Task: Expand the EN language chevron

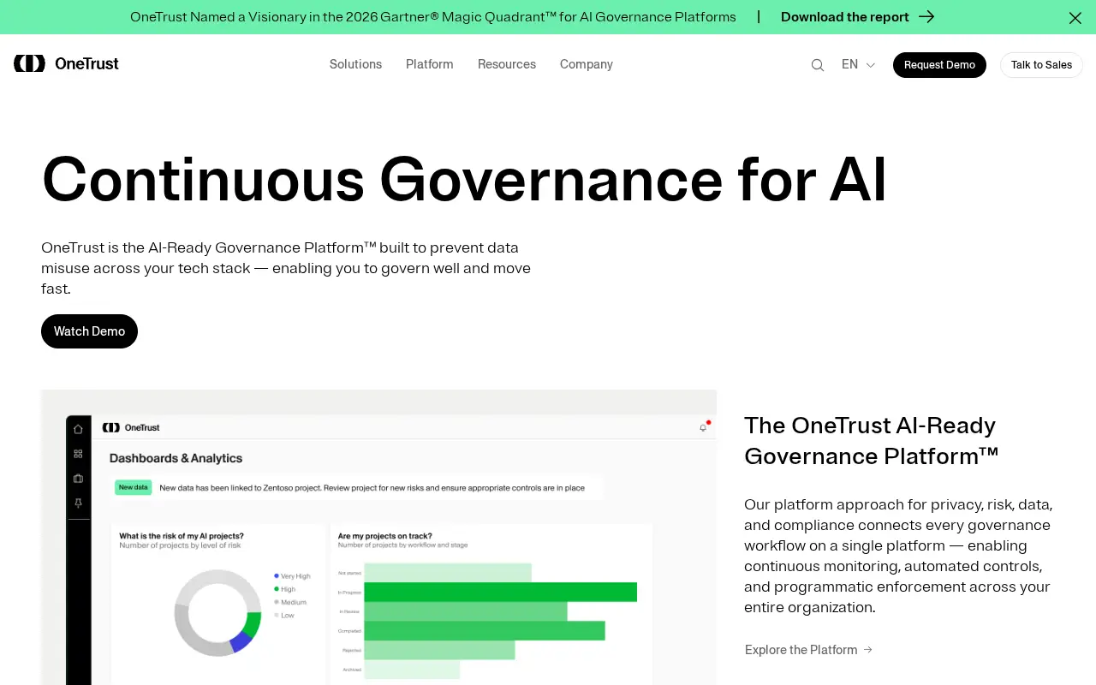Action: tap(871, 65)
